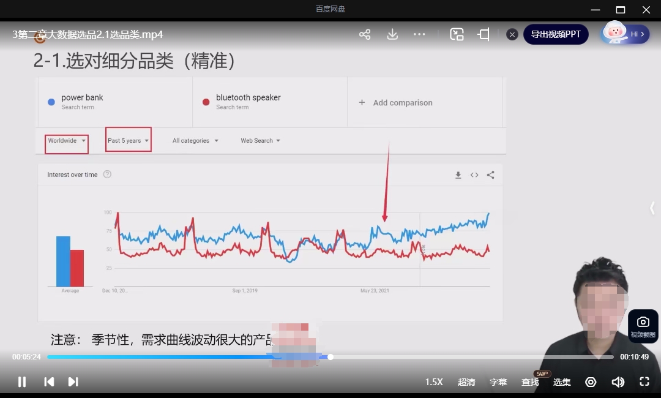The height and width of the screenshot is (398, 661).
Task: Skip to the next video
Action: (x=73, y=381)
